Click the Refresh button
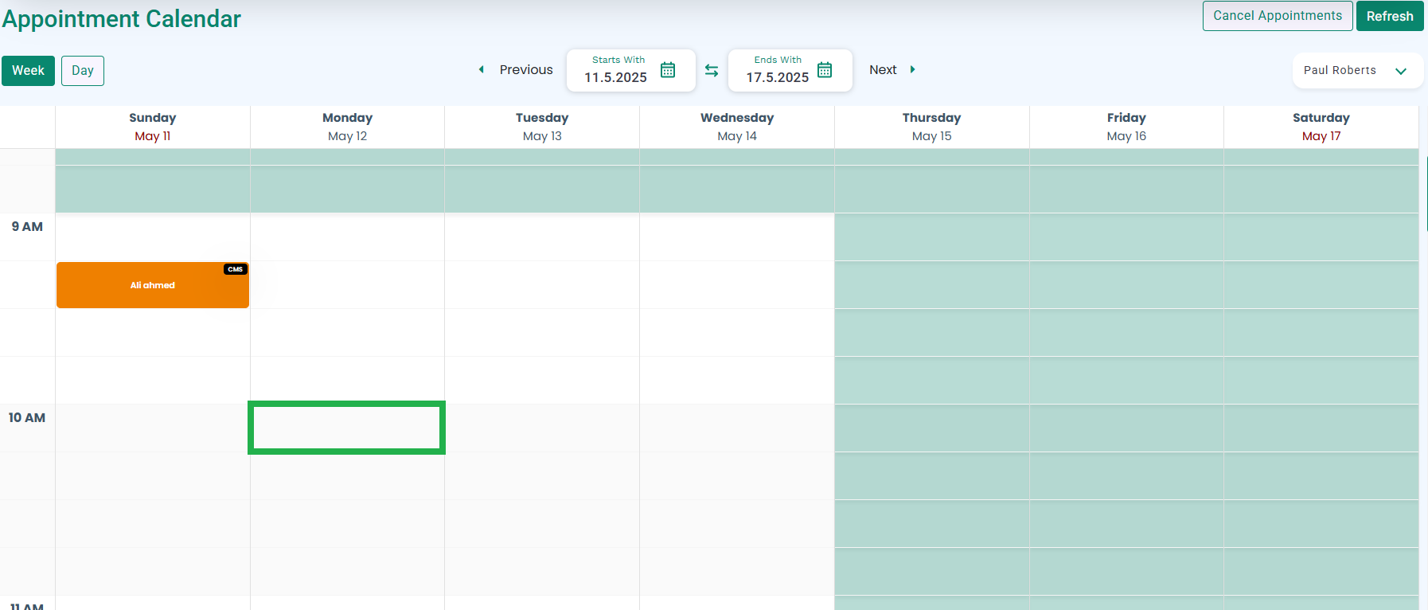Image resolution: width=1428 pixels, height=610 pixels. coord(1390,16)
